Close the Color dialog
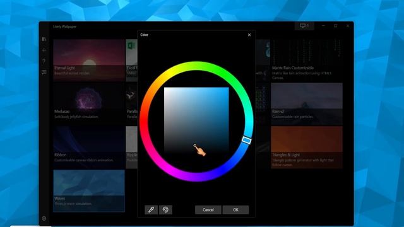 coord(249,35)
